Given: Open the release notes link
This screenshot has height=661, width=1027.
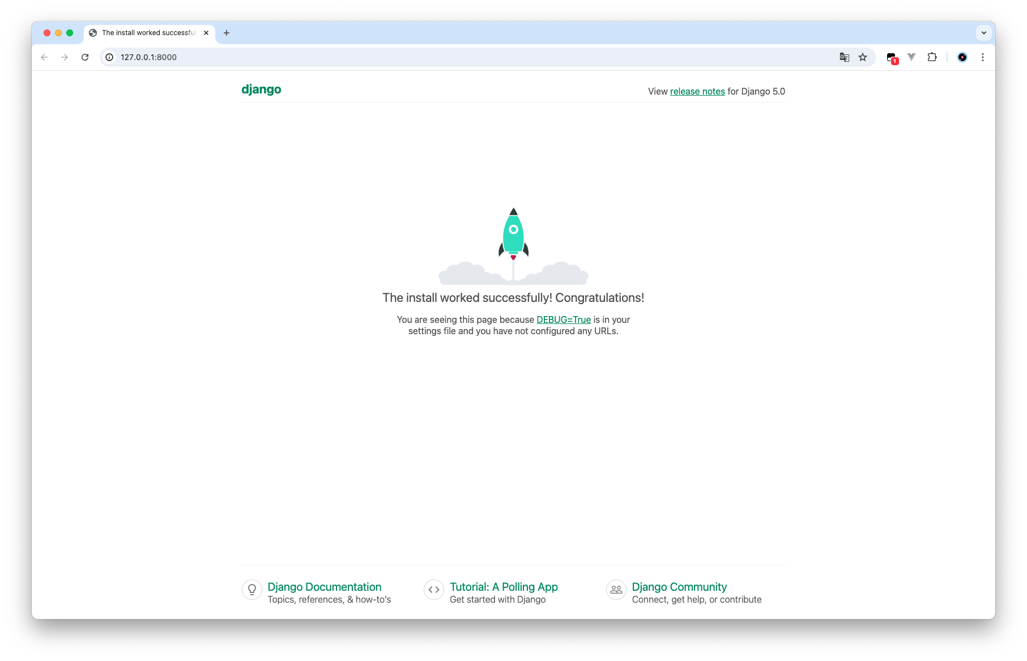Looking at the screenshot, I should coord(697,91).
